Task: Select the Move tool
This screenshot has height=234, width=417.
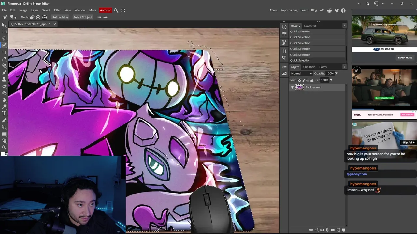Action: [x=4, y=25]
